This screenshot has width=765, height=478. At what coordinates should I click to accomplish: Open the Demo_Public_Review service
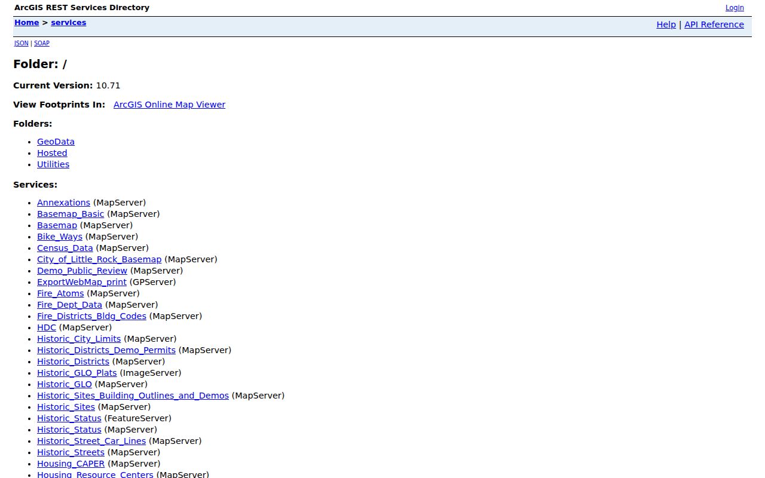click(82, 271)
